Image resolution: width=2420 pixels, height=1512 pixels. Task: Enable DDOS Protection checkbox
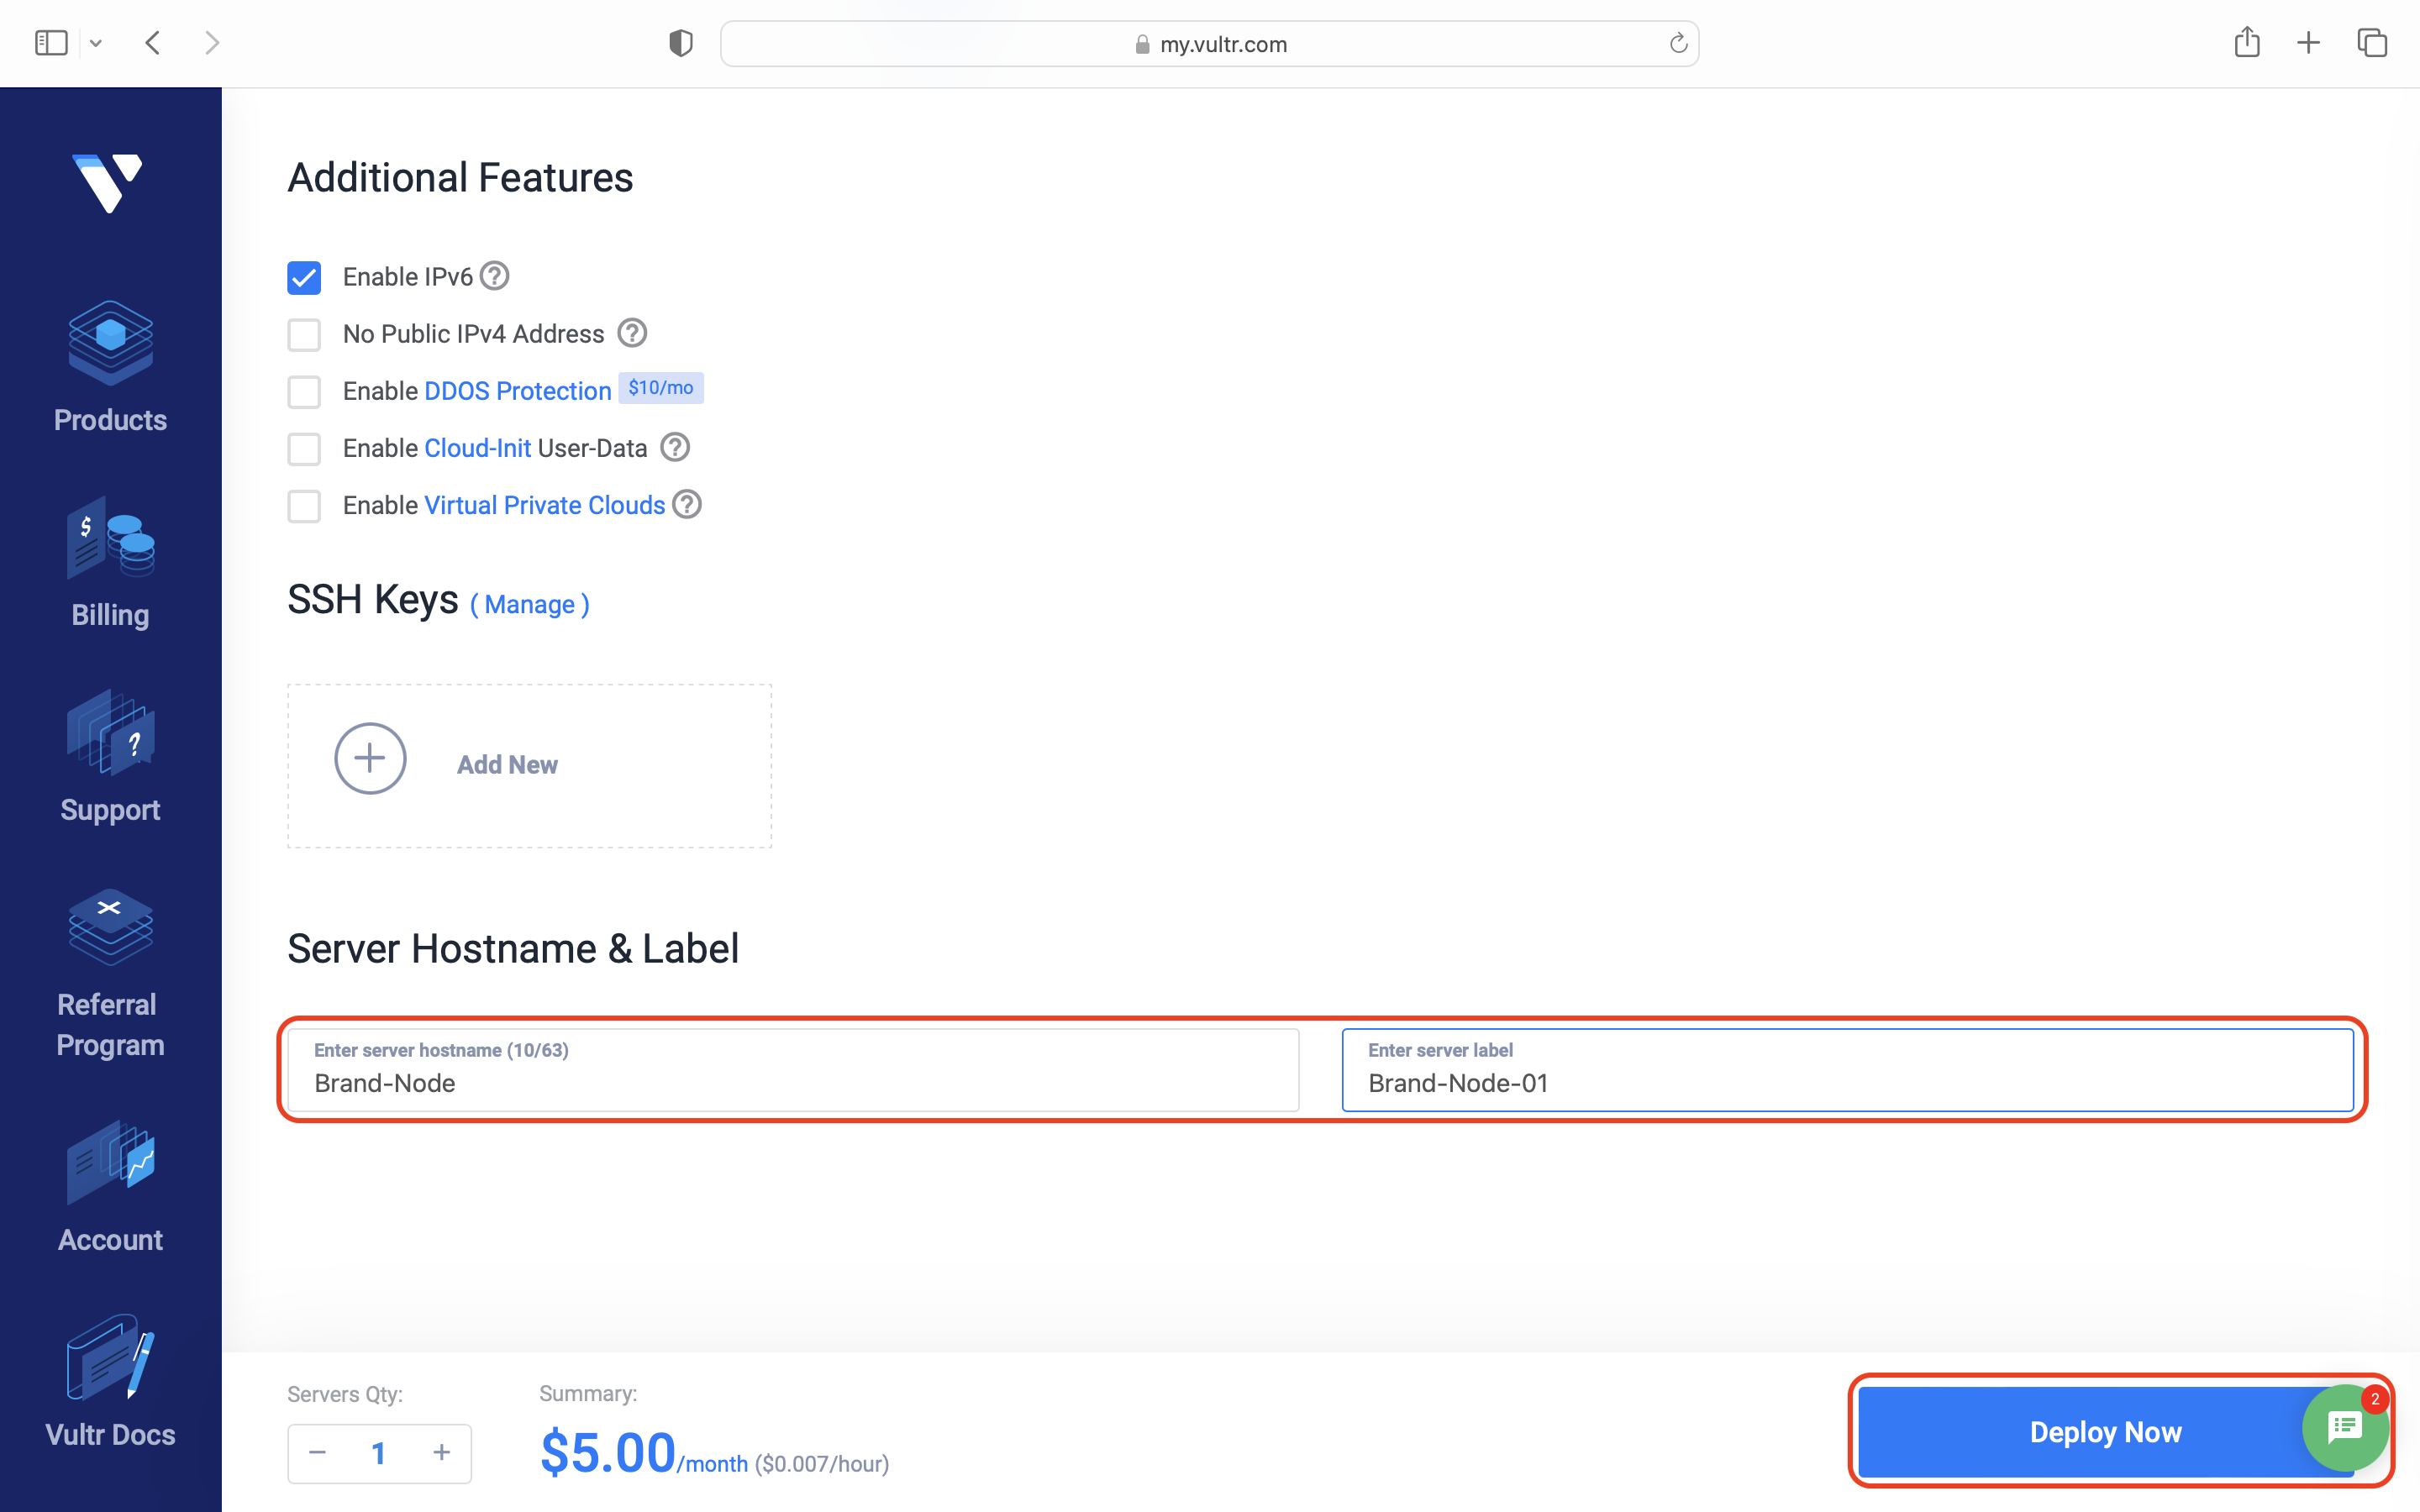[304, 391]
